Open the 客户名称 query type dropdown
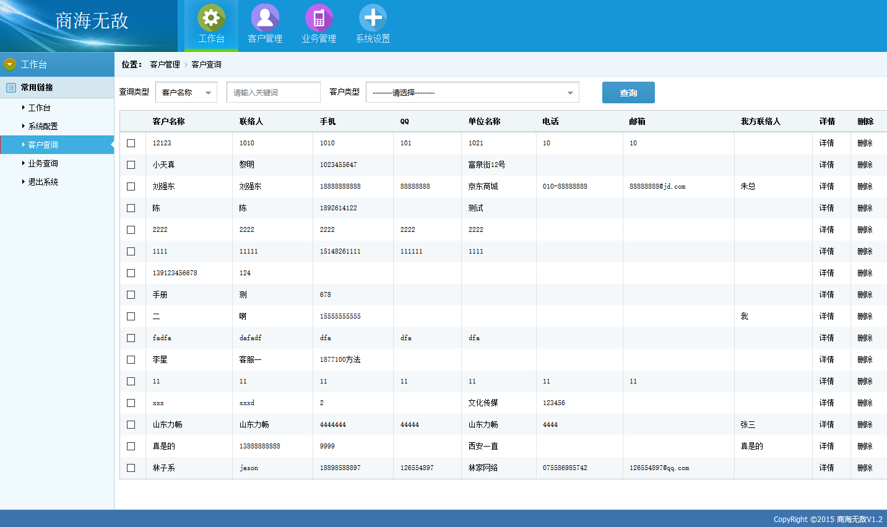This screenshot has height=527, width=887. click(186, 93)
